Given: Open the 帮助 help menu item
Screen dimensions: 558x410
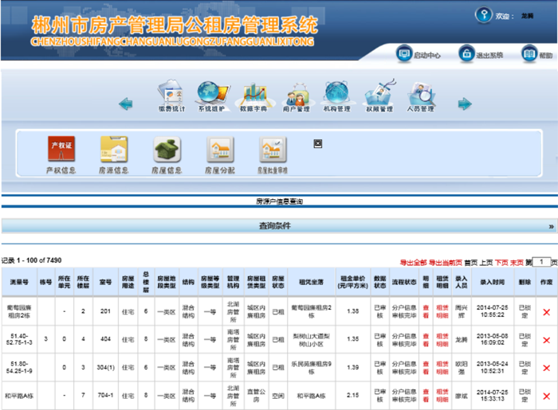Looking at the screenshot, I should click(x=537, y=55).
